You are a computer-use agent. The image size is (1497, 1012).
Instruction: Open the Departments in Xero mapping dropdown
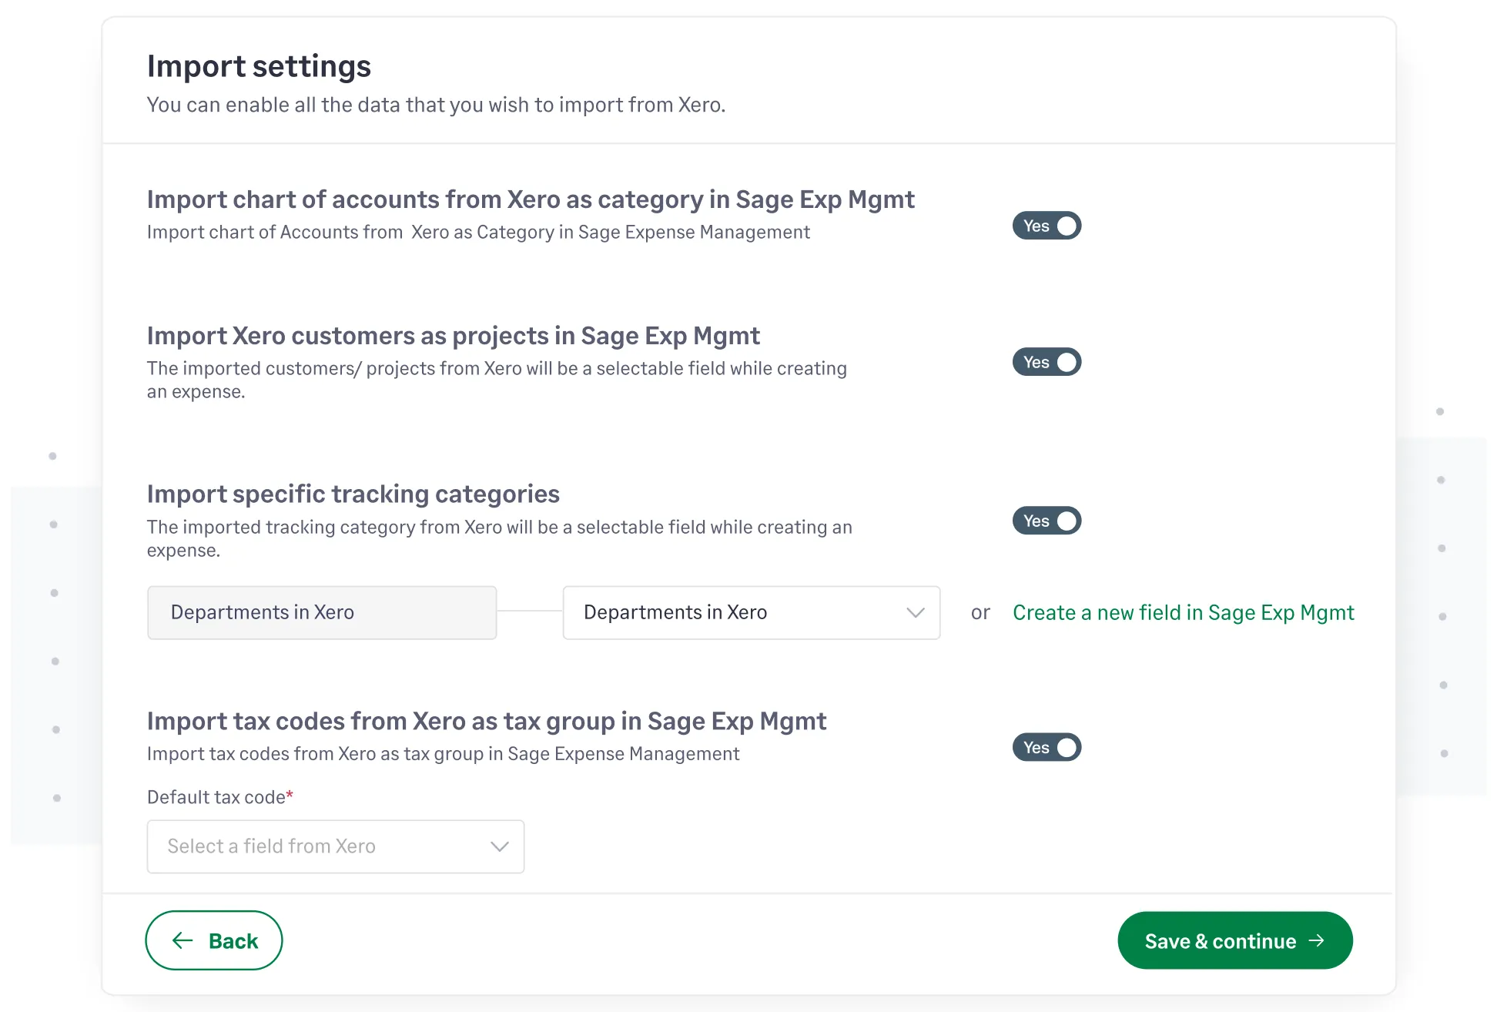[x=751, y=612]
